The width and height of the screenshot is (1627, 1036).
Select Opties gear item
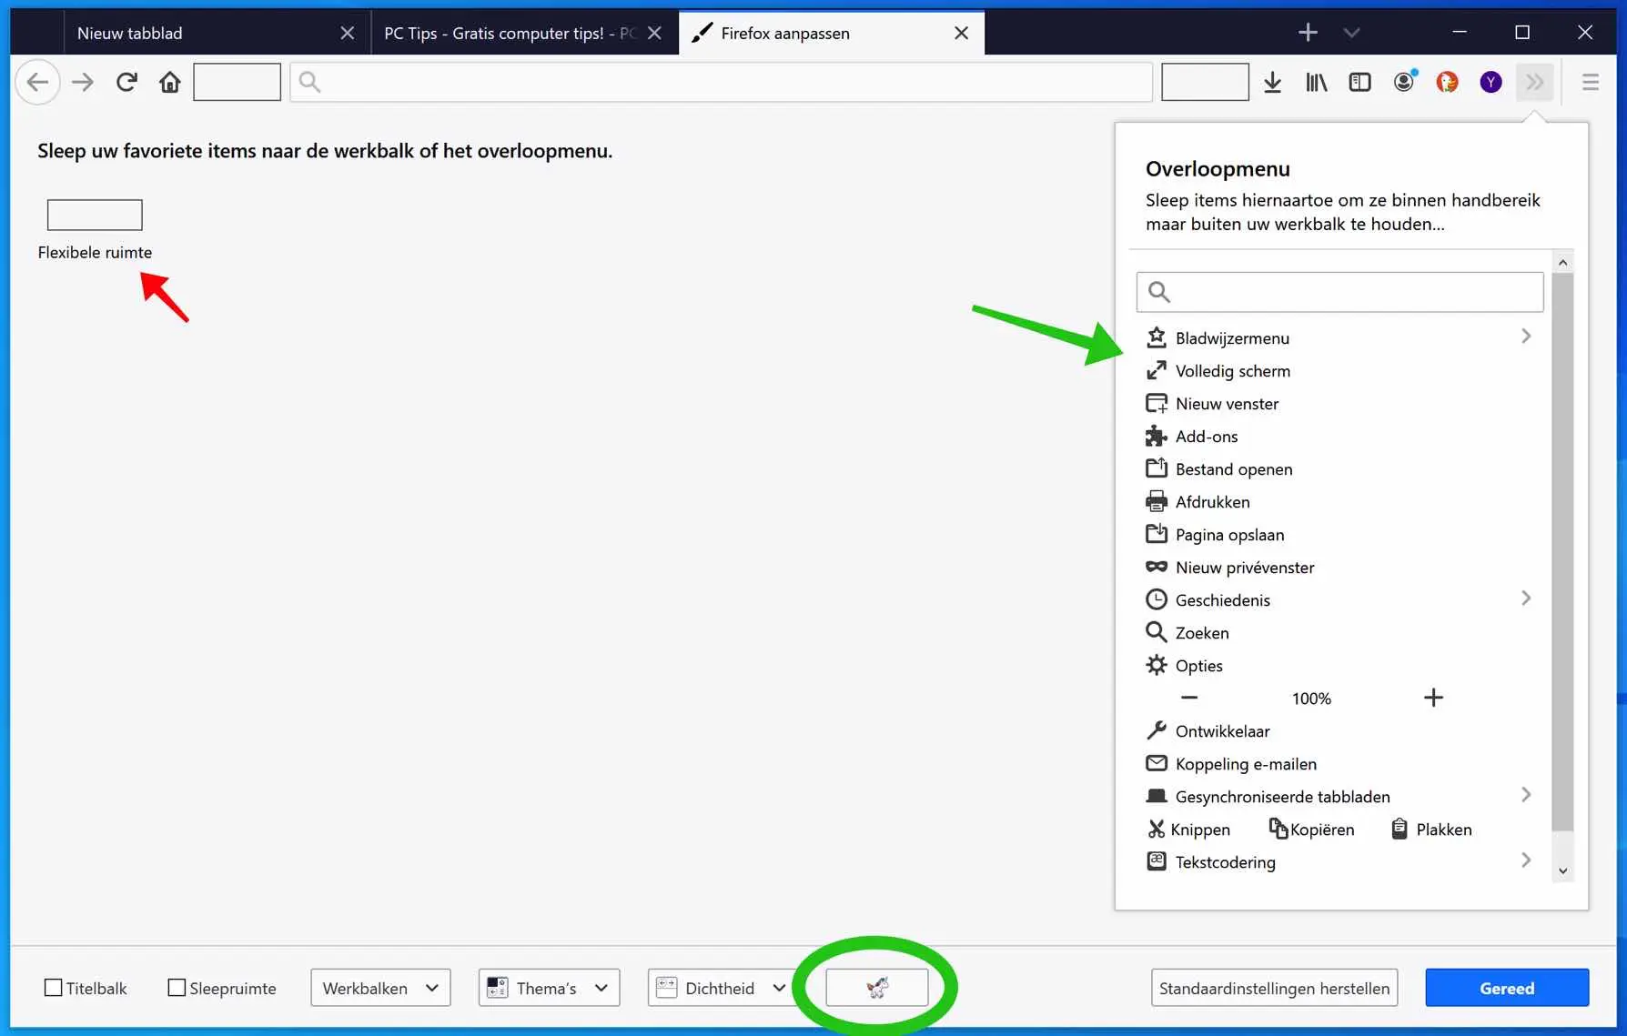pyautogui.click(x=1339, y=665)
